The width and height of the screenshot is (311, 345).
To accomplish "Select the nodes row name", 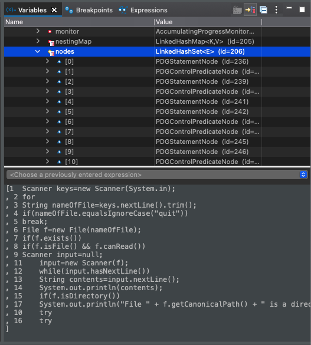I will tap(65, 51).
